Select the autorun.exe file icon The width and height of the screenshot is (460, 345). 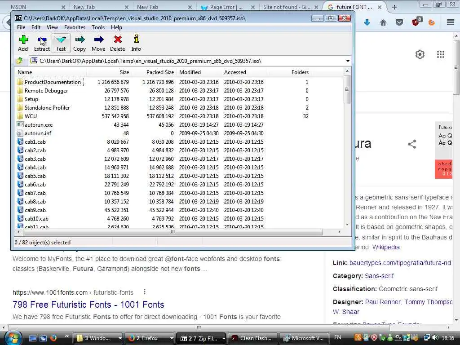point(20,125)
